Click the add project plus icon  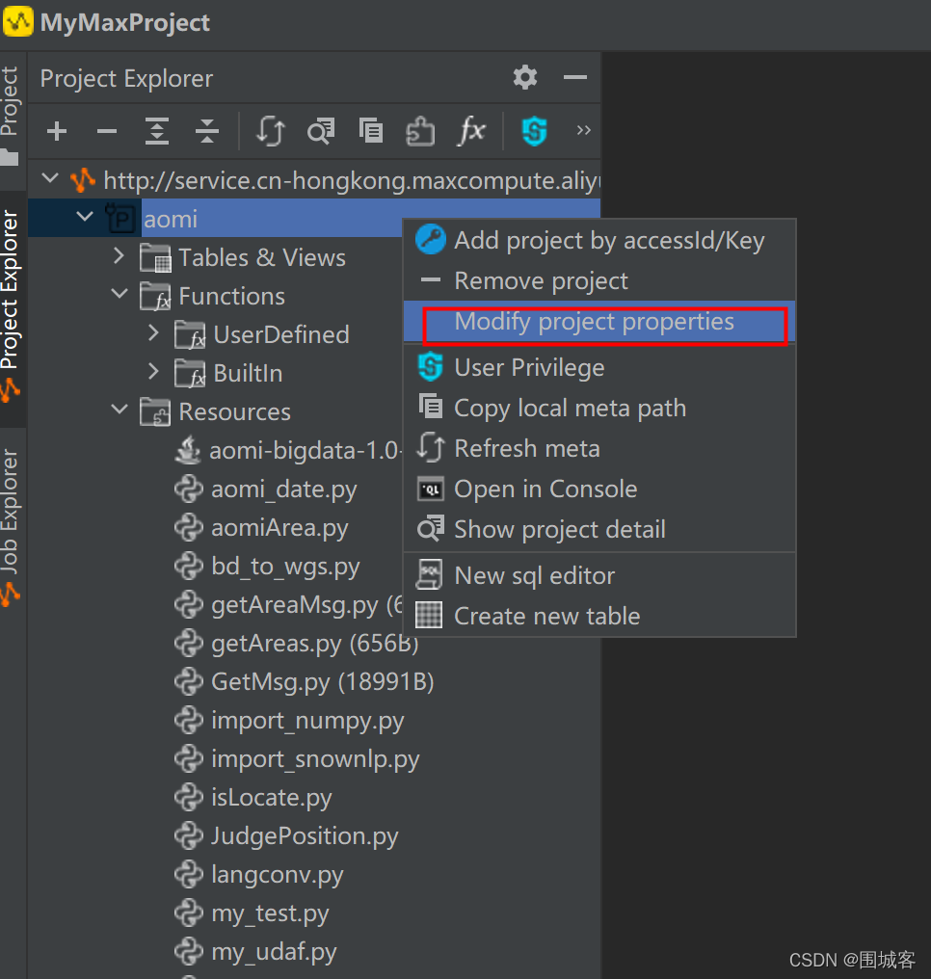57,131
